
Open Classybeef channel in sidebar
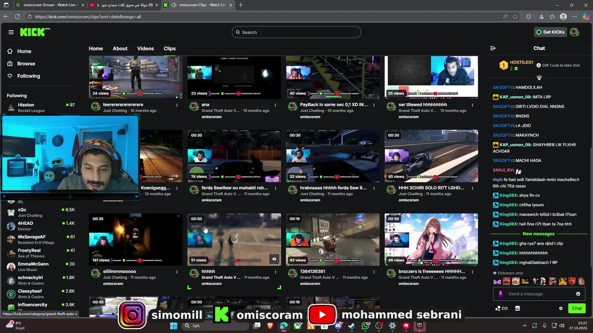pyautogui.click(x=40, y=294)
